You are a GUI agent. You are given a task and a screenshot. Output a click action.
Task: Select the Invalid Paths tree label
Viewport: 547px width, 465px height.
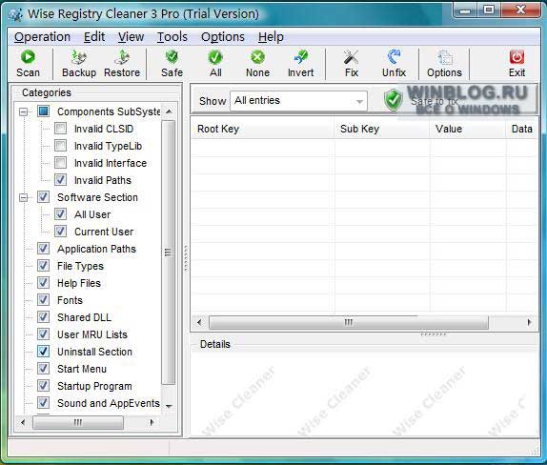point(103,180)
